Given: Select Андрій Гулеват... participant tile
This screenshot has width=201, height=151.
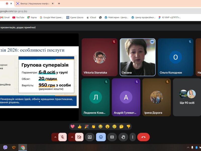Looking at the screenshot, I should (x=126, y=97).
